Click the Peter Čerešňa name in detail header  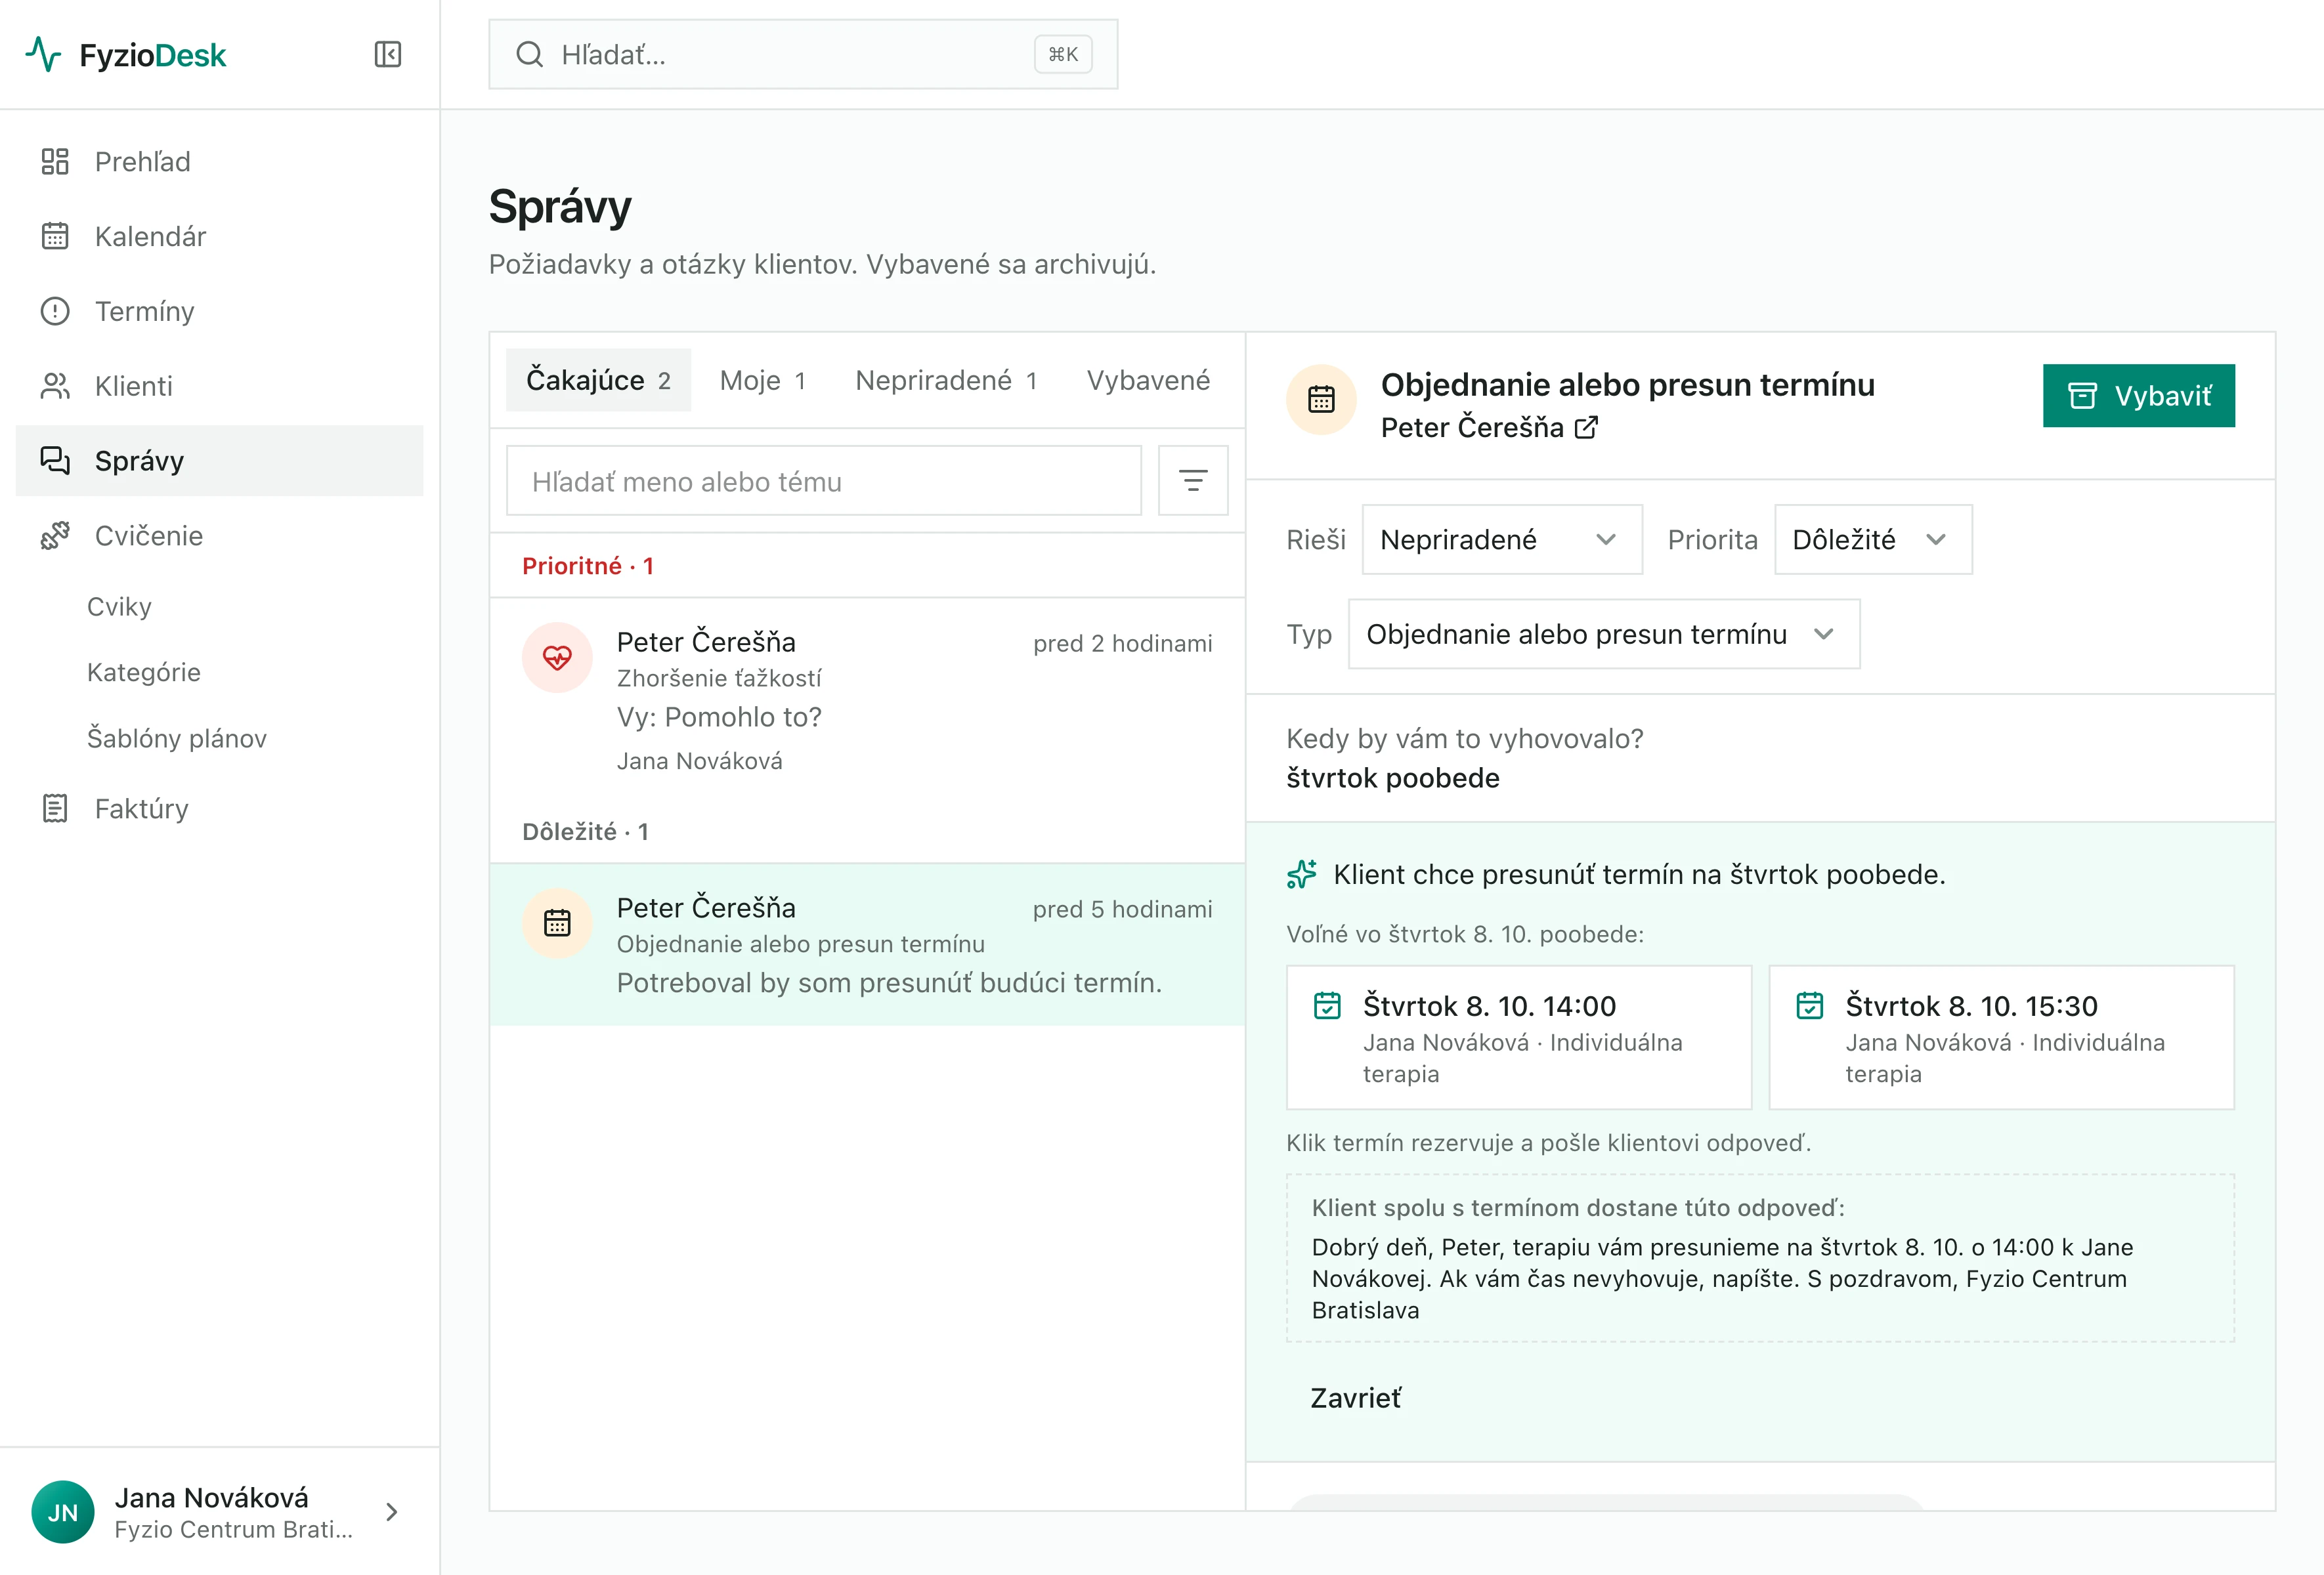click(x=1472, y=428)
